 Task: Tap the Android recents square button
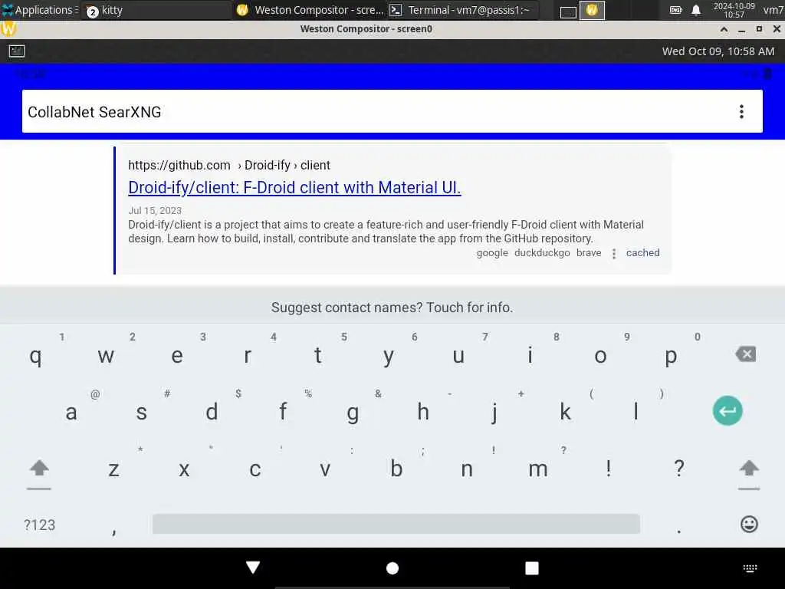(x=532, y=568)
